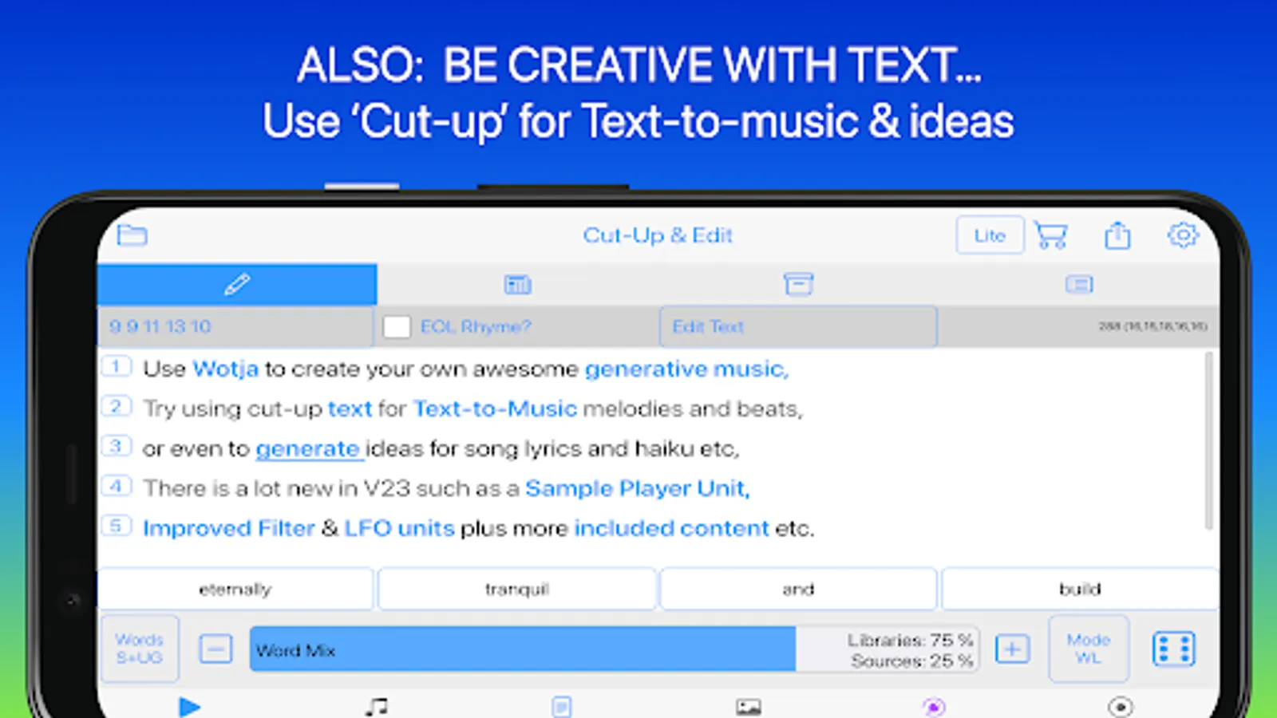The height and width of the screenshot is (718, 1277).
Task: Click the text area vertical scrollbar
Action: tap(1208, 440)
